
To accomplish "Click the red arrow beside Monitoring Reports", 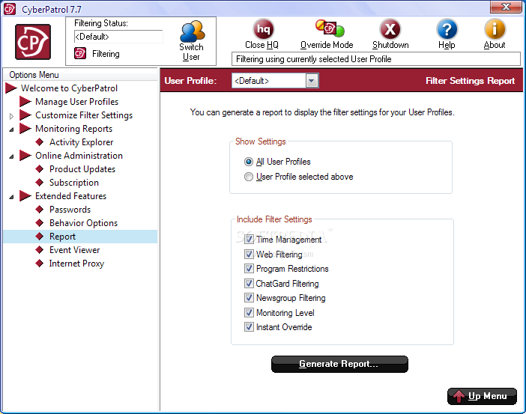I will coord(25,128).
